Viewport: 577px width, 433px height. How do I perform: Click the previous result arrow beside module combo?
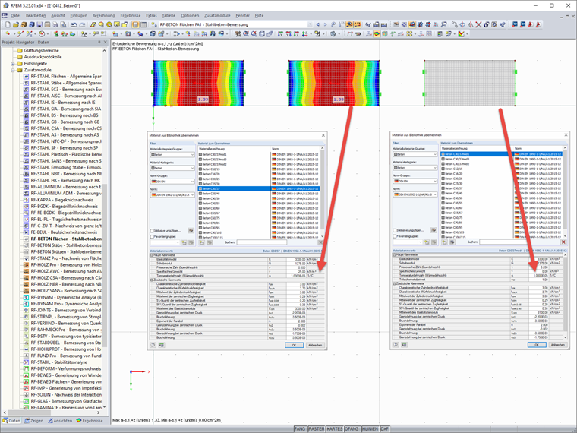pyautogui.click(x=318, y=24)
